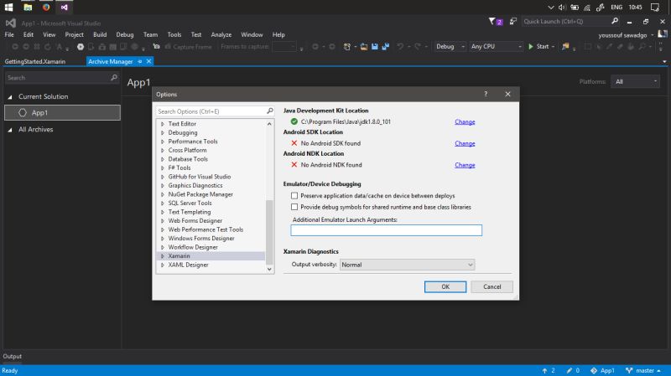Collapse the All Archives section
671x376 pixels.
[x=10, y=130]
